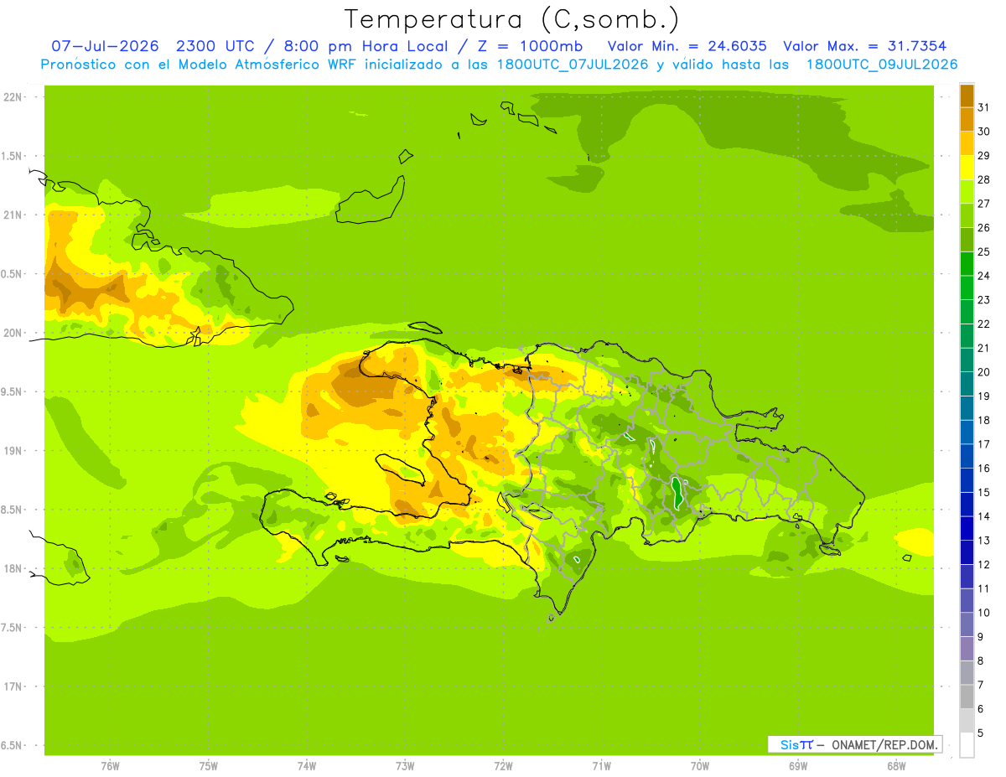The width and height of the screenshot is (1006, 777).
Task: Click the yellow legend swatch between 28 and 29
Action: [x=967, y=168]
